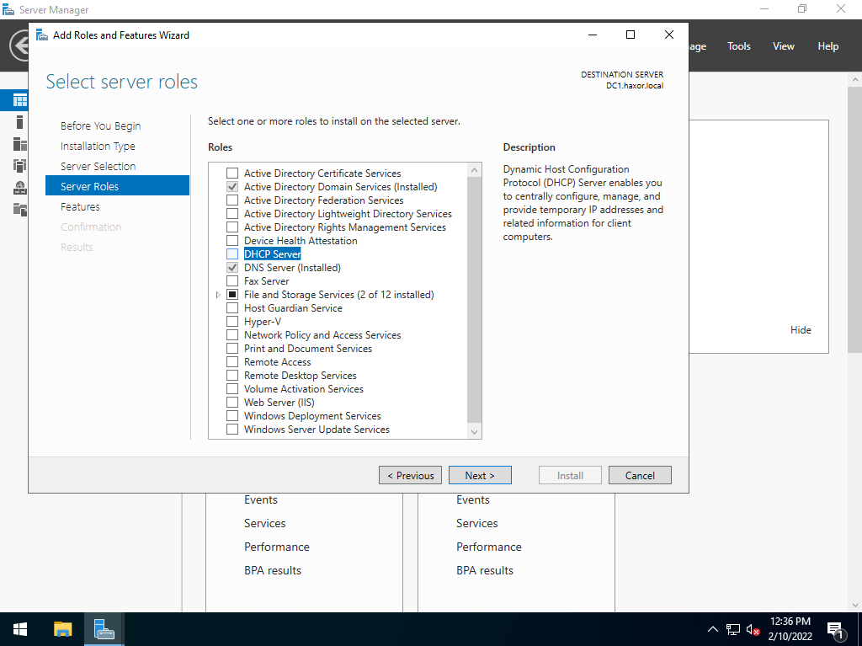
Task: Open Local Server icon in Server Manager sidebar
Action: (x=20, y=122)
